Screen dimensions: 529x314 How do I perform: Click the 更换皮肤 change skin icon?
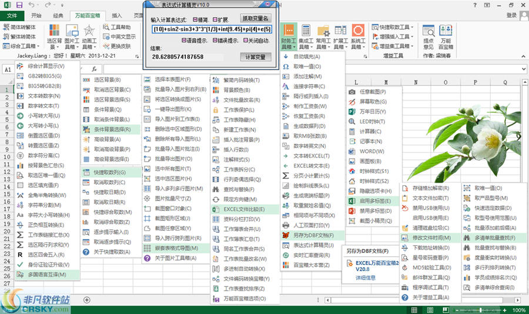coord(106,46)
